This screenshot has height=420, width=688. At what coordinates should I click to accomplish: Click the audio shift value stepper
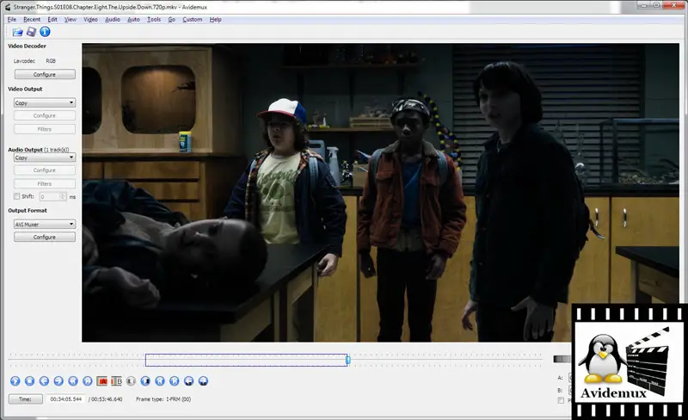[63, 196]
